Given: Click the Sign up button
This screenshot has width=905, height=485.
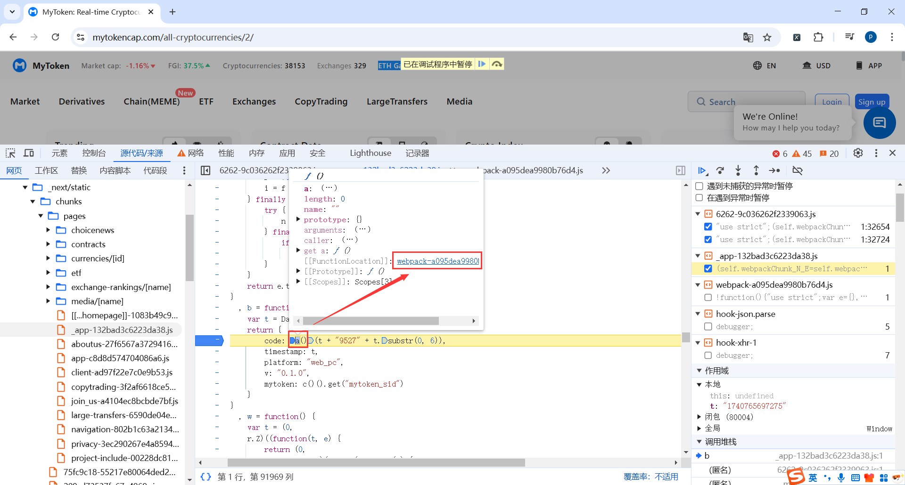Looking at the screenshot, I should pos(872,102).
